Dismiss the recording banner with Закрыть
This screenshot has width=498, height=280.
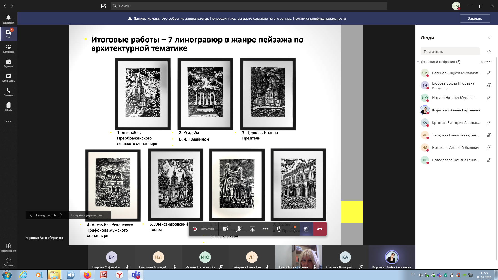(475, 18)
